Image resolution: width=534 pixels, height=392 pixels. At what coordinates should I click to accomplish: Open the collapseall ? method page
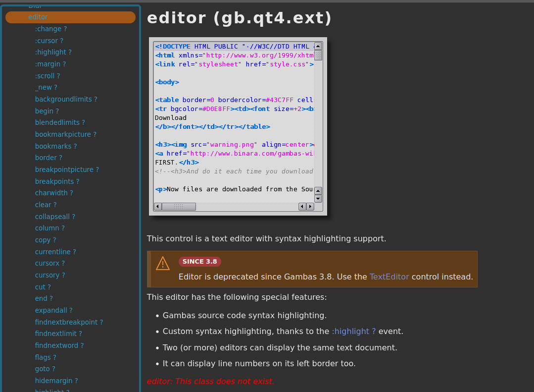(55, 217)
